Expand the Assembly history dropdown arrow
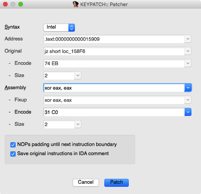 click(188, 88)
